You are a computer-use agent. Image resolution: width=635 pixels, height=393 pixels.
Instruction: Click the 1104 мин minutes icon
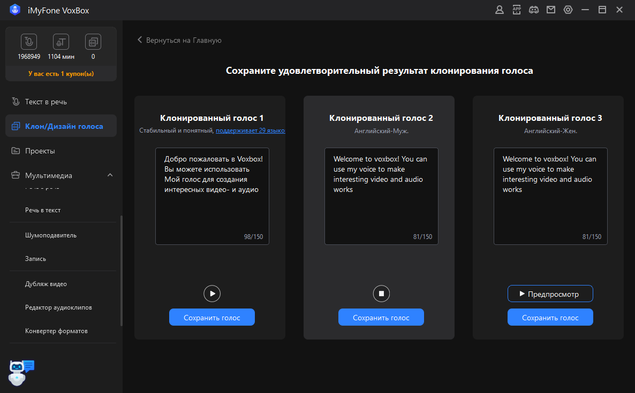coord(61,42)
